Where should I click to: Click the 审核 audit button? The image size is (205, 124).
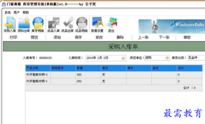(x=187, y=37)
